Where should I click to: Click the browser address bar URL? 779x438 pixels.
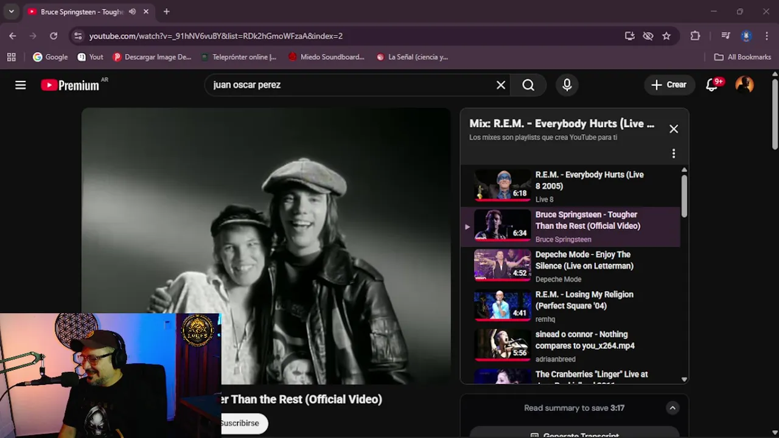point(216,36)
